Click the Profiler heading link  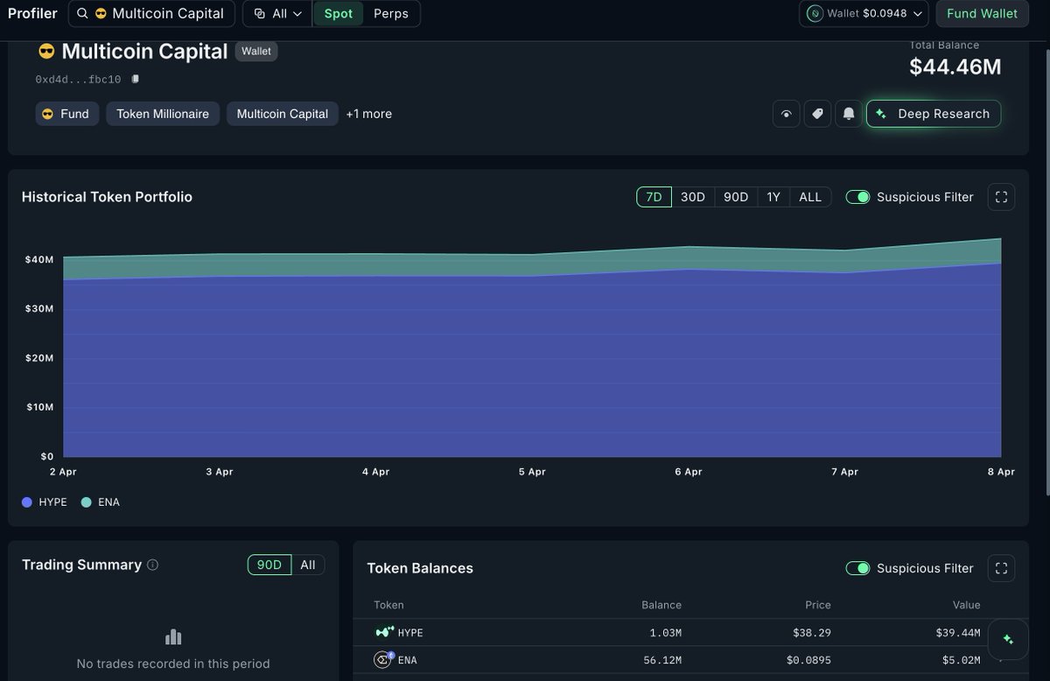[x=32, y=14]
